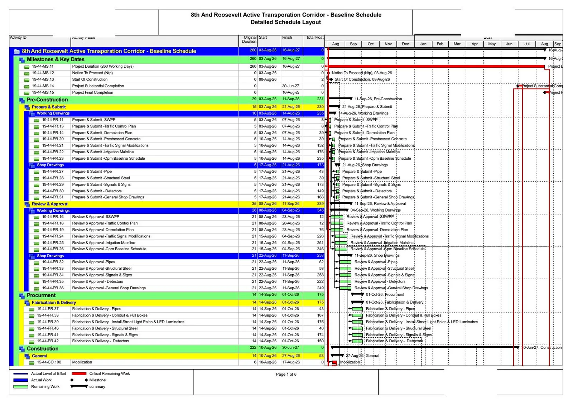Click the activity icon for 19-44-PR.32
This screenshot has height=405, width=573.
tap(37, 262)
